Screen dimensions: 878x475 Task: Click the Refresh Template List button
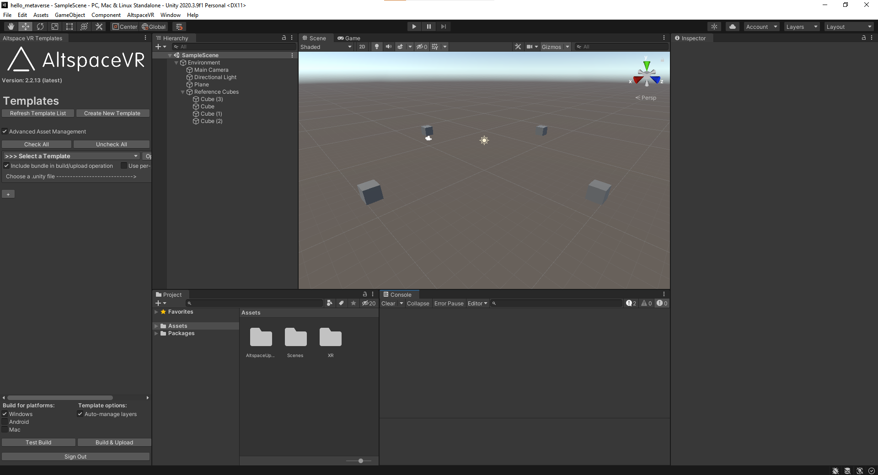[x=38, y=113]
